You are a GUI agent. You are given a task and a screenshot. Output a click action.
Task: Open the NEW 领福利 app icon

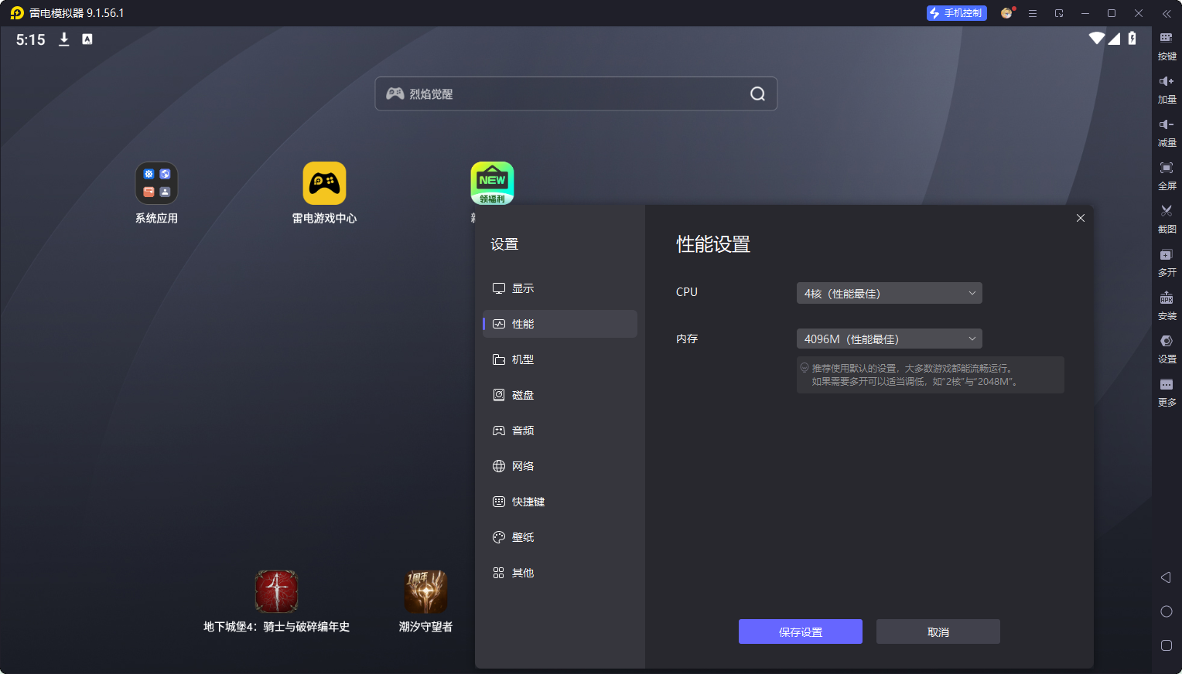point(492,184)
